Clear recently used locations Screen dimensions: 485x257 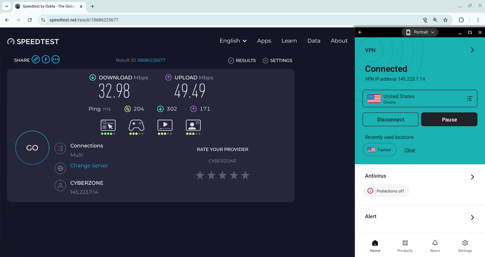pos(410,150)
